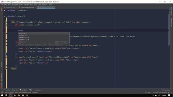Open the Terminal tool window
Image resolution: width=173 pixels, height=97 pixels.
click(7, 90)
